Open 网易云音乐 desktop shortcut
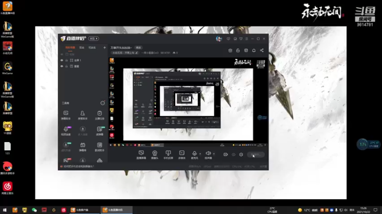The width and height of the screenshot is (382, 214). pyautogui.click(x=8, y=188)
